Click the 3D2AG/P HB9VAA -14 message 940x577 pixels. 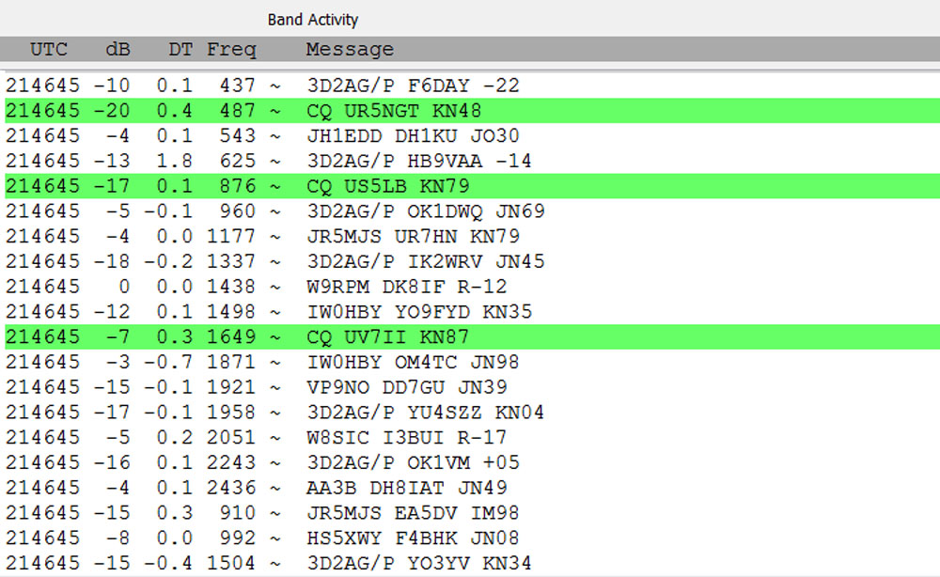click(418, 161)
